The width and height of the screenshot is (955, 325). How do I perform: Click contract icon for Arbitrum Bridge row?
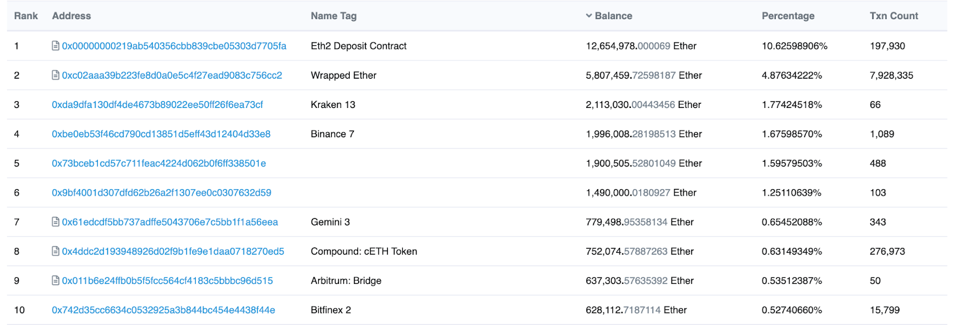pyautogui.click(x=56, y=280)
